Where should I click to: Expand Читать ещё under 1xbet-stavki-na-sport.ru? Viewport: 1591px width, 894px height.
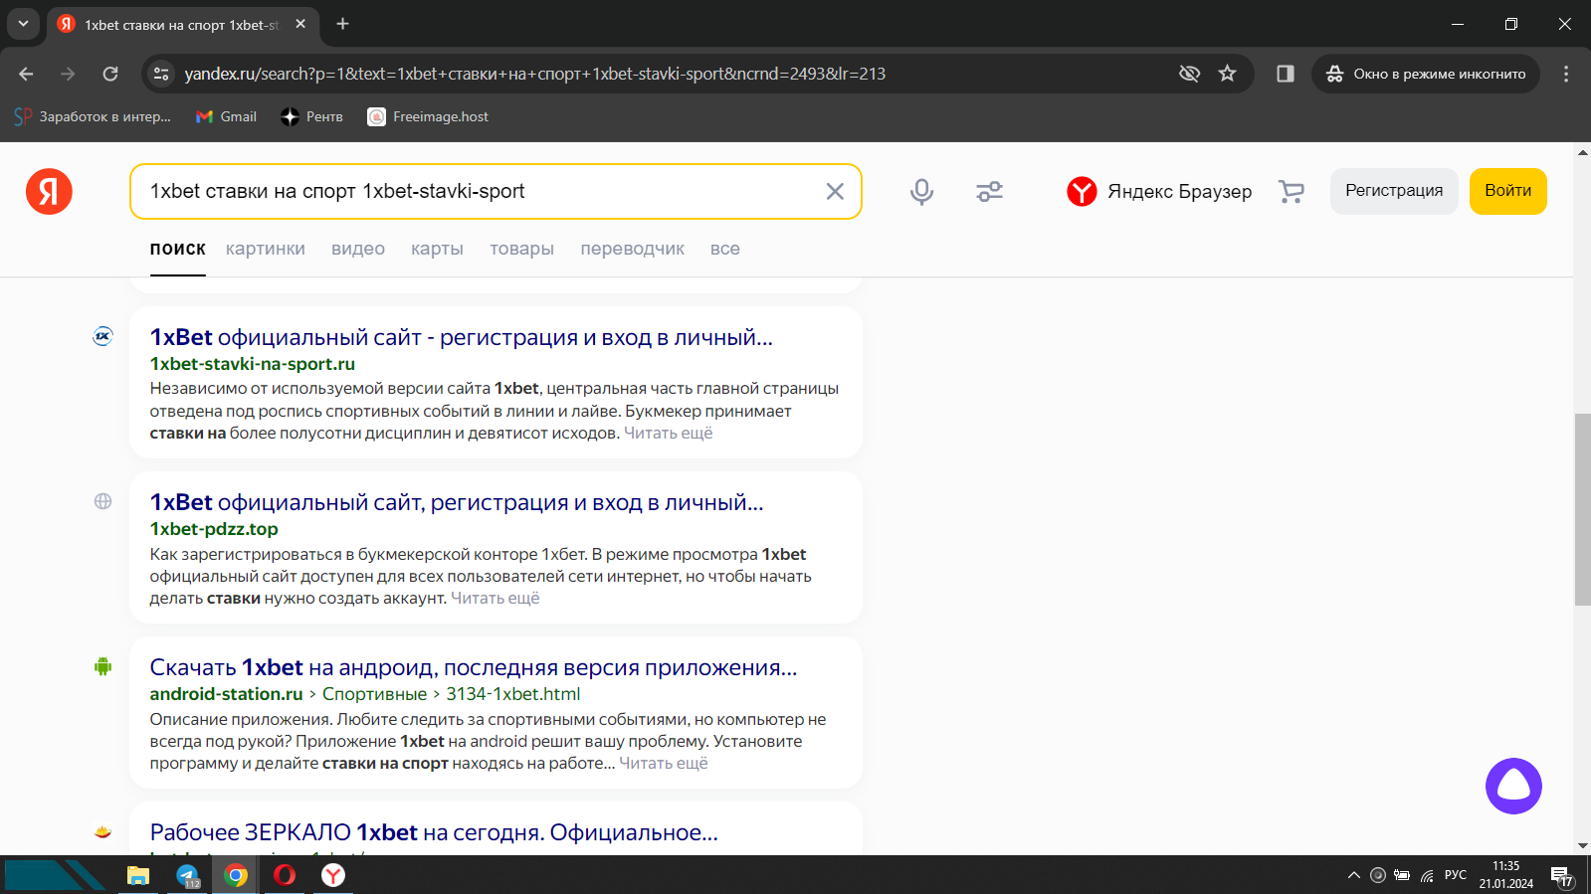(x=668, y=433)
